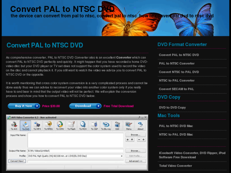Image resolution: width=231 pixels, height=173 pixels.
Task: Open the PAL to NTSC Converter link
Action: click(x=177, y=63)
